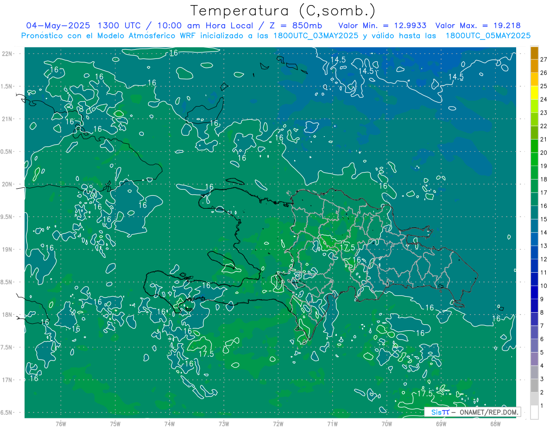Click the color scale label 27
The width and height of the screenshot is (556, 430).
(544, 59)
